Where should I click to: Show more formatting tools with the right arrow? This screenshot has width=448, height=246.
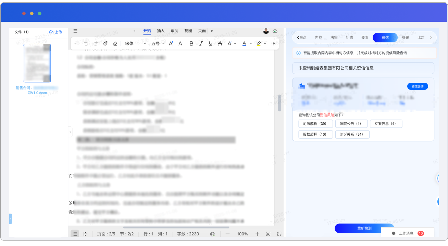274,43
